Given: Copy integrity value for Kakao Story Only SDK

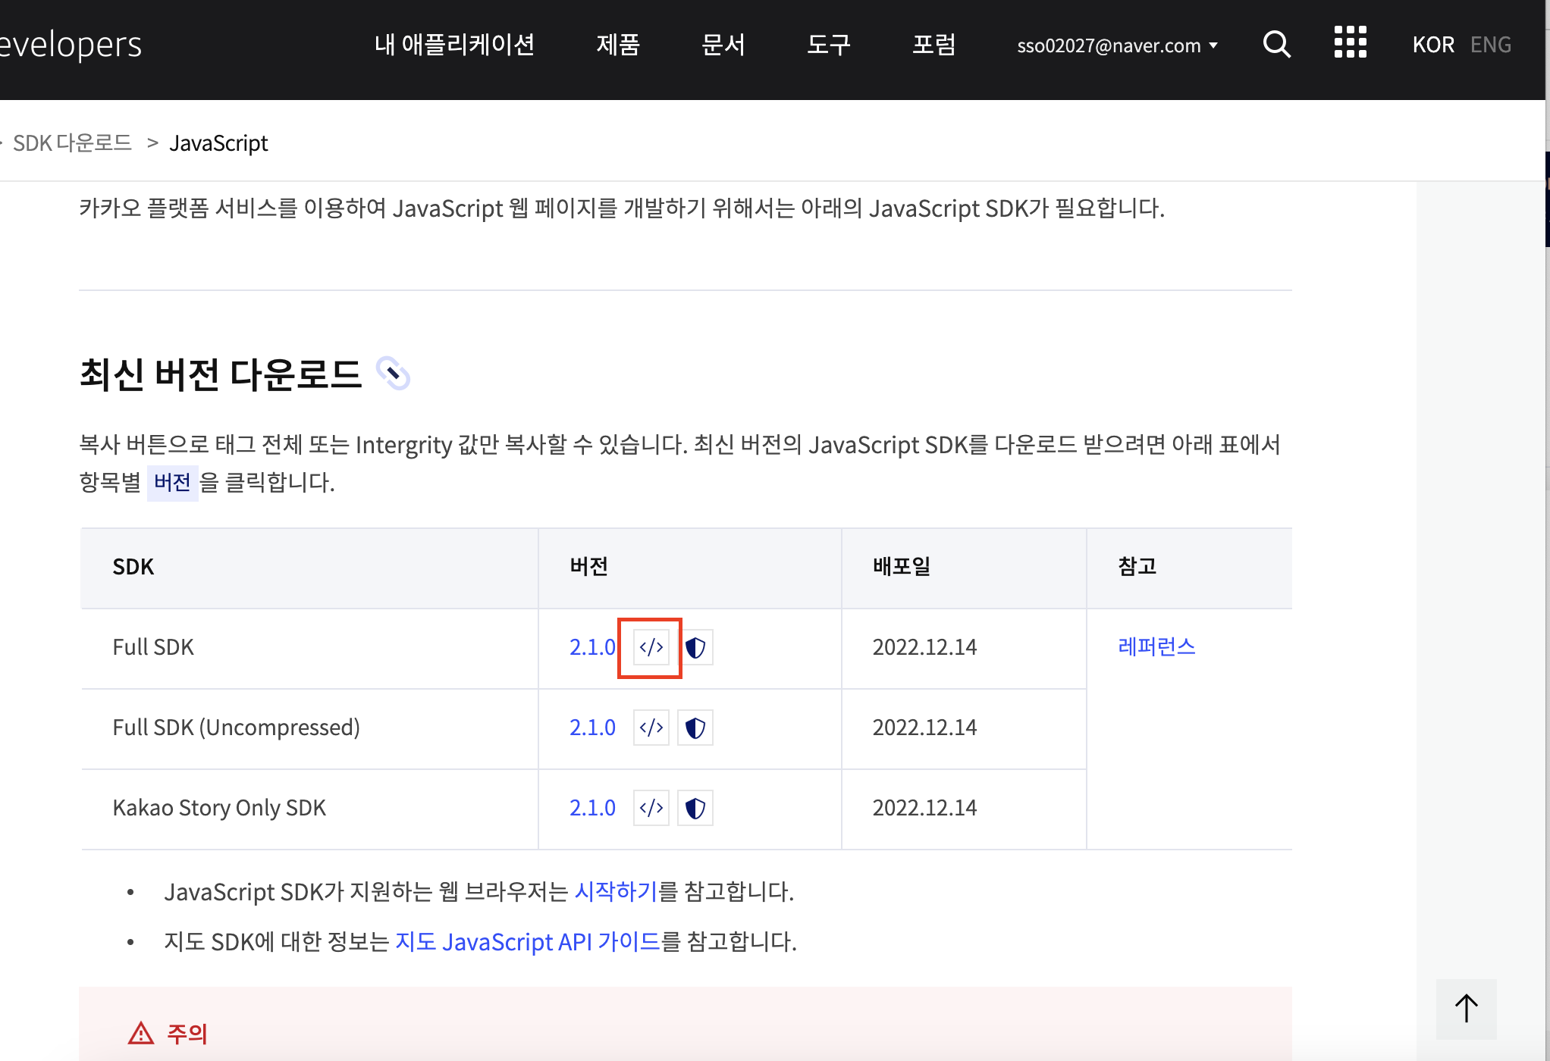Looking at the screenshot, I should tap(695, 808).
